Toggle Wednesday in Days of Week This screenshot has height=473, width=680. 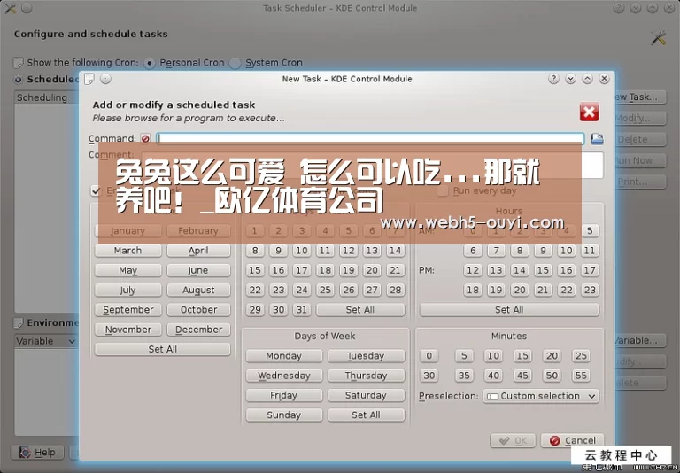[284, 376]
